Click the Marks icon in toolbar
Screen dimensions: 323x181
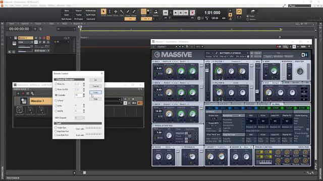[156, 12]
